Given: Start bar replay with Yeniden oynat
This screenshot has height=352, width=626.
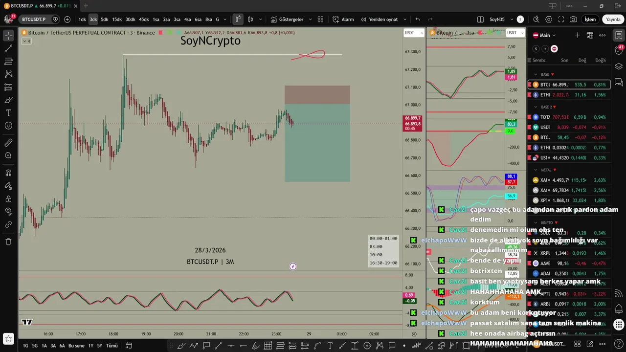Looking at the screenshot, I should (x=379, y=20).
